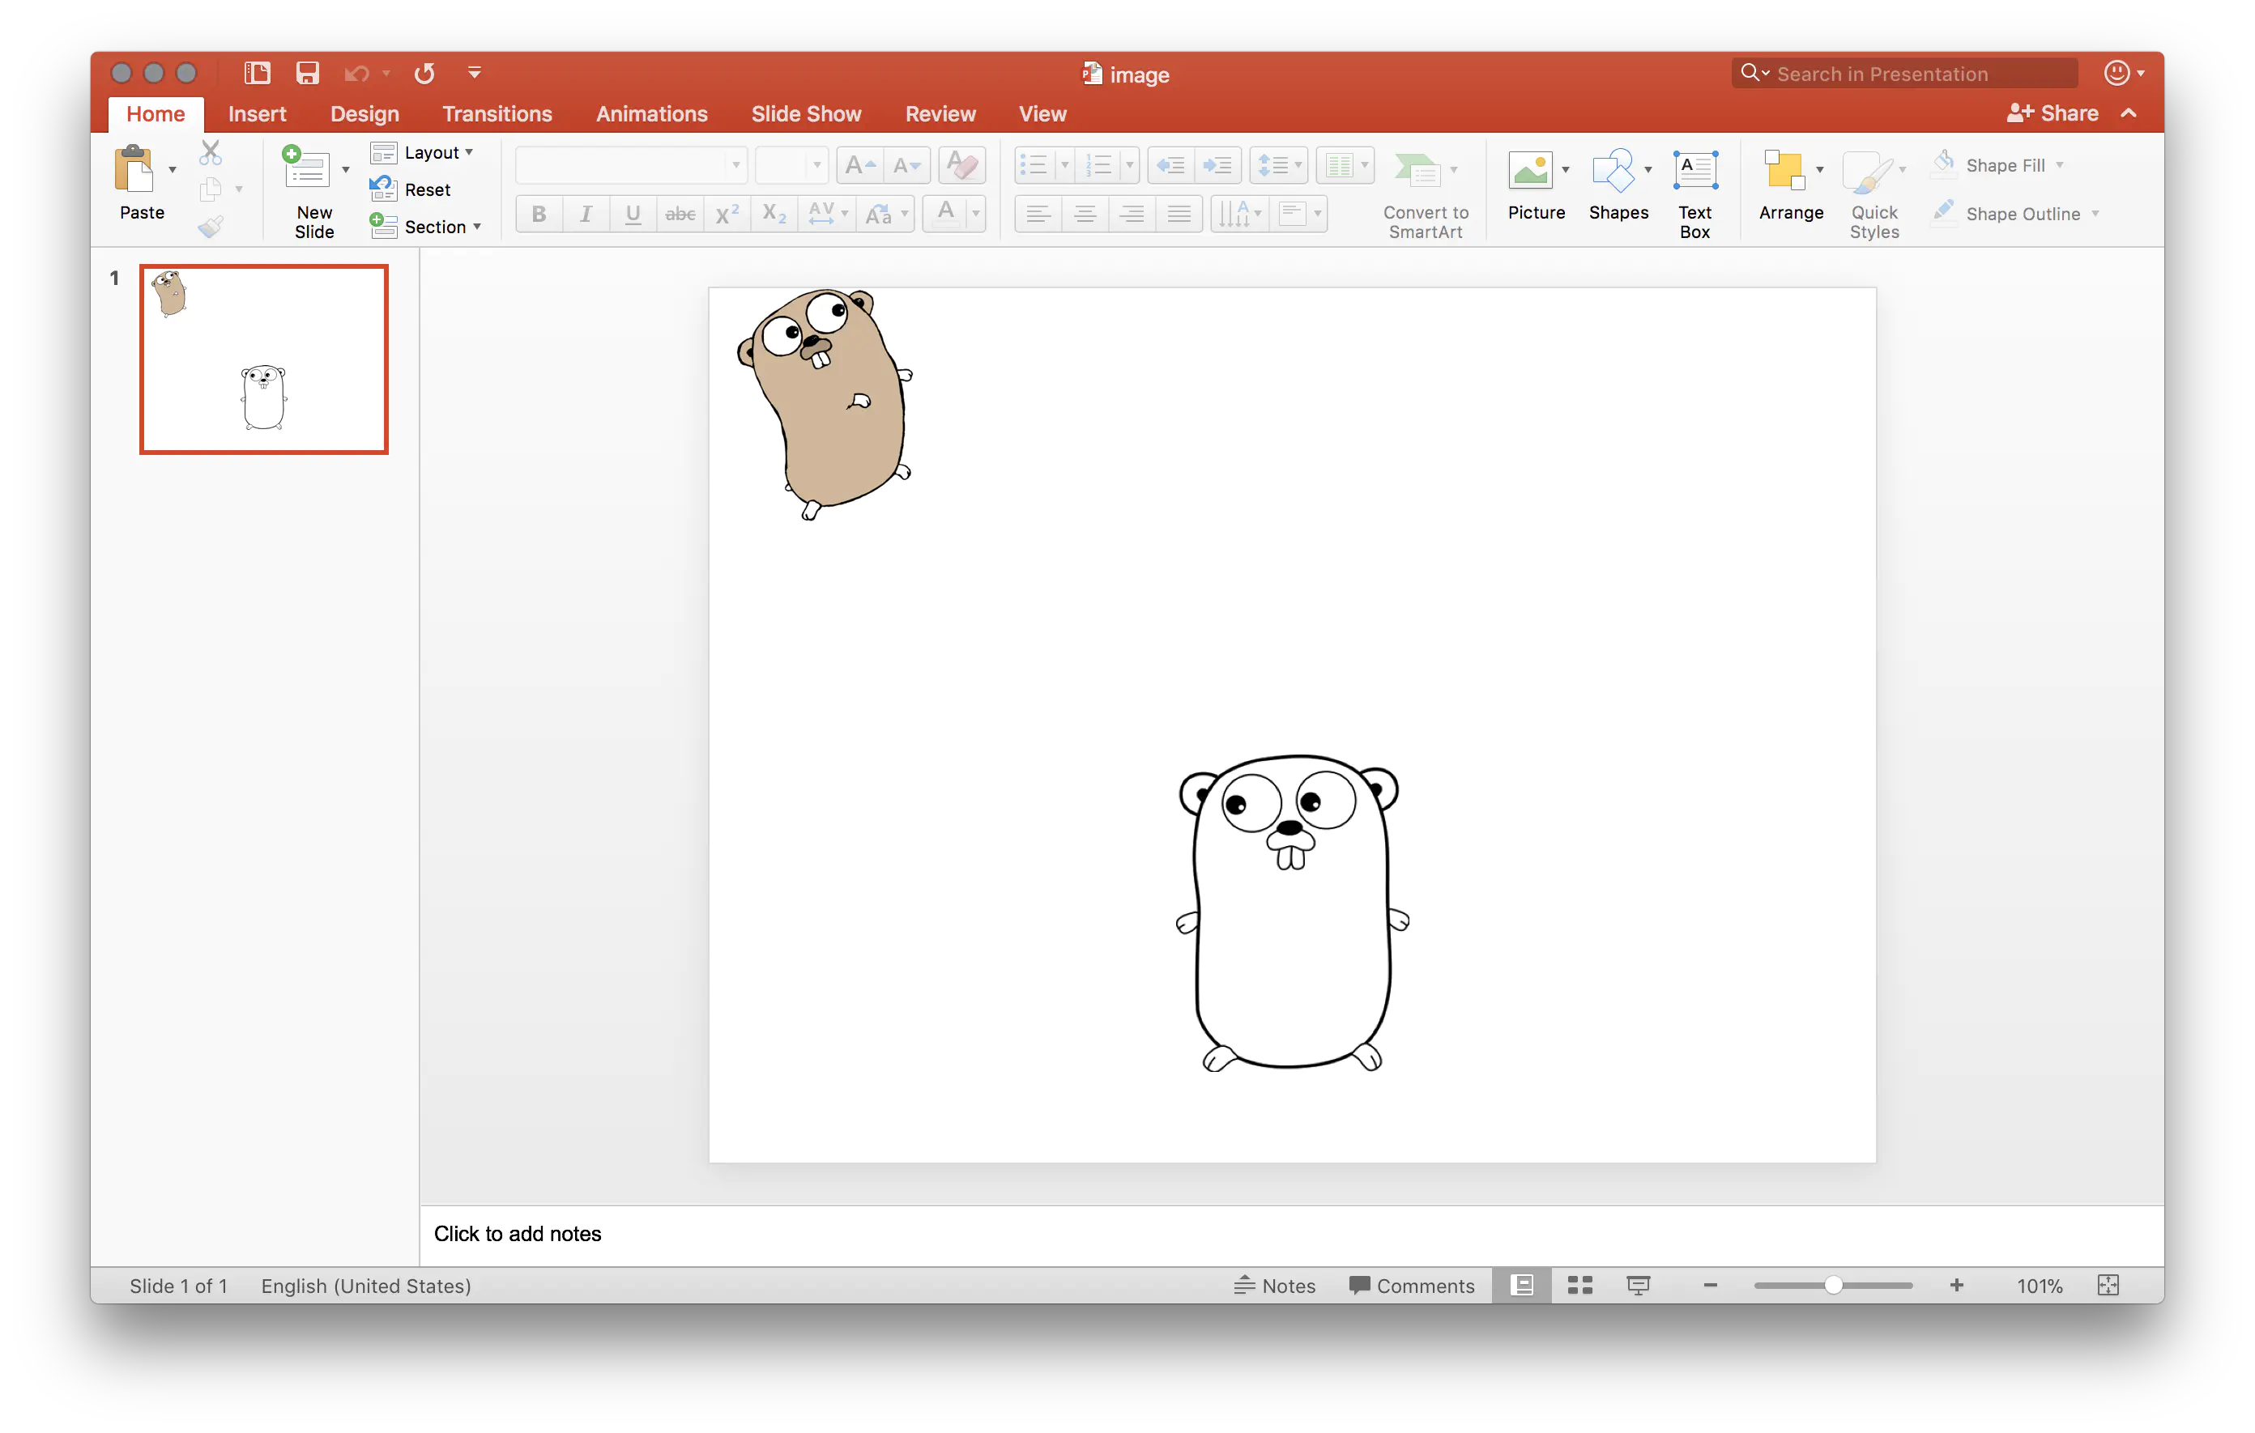Click the fit slide to window icon
Viewport: 2255px width, 1433px height.
tap(2107, 1285)
